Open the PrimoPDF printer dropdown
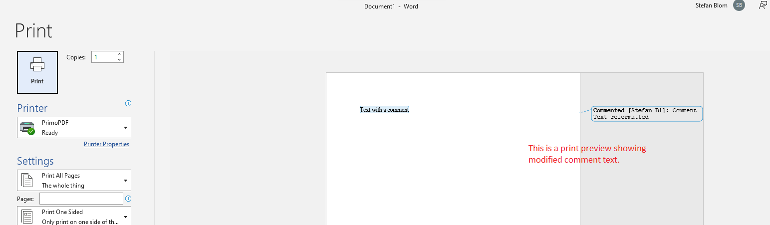Viewport: 770px width, 225px height. (x=74, y=128)
